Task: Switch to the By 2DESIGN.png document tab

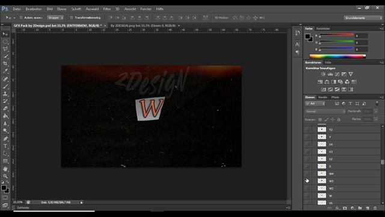Action: (143, 25)
